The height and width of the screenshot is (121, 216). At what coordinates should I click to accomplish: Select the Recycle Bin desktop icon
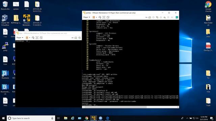click(5, 6)
